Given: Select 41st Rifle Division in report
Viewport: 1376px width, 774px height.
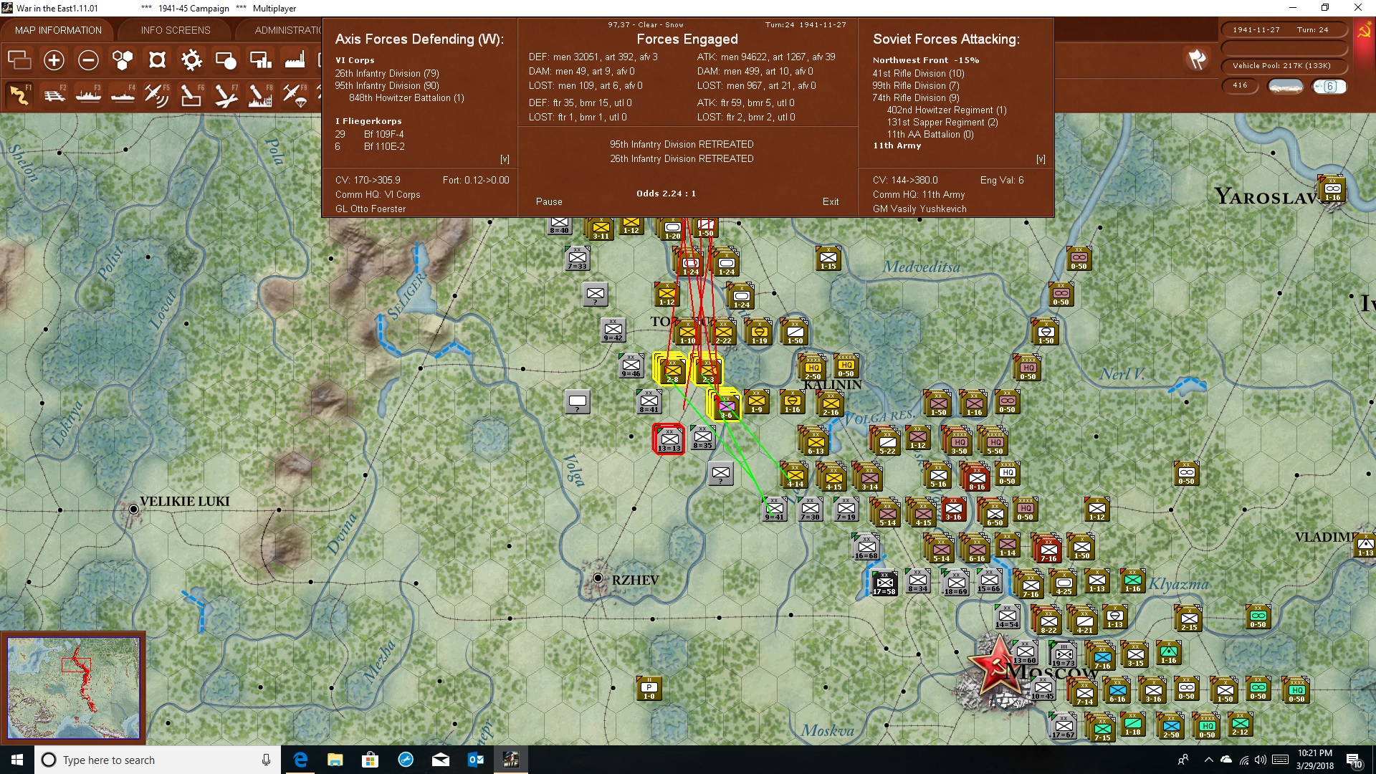Looking at the screenshot, I should 919,74.
